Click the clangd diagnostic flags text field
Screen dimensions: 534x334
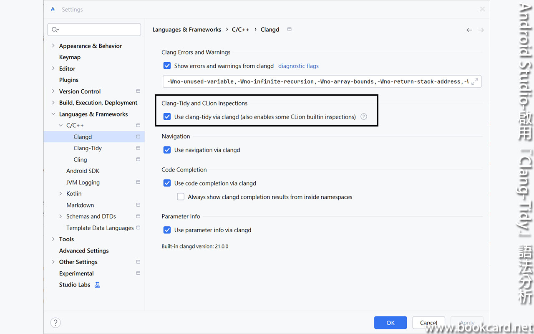[x=322, y=81]
